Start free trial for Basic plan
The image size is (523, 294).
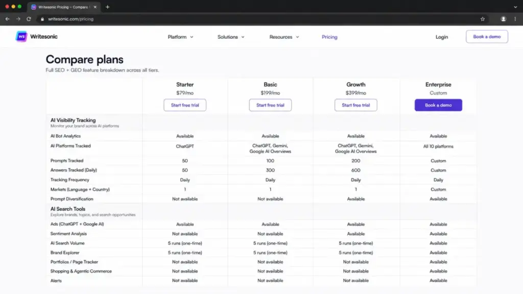[270, 105]
